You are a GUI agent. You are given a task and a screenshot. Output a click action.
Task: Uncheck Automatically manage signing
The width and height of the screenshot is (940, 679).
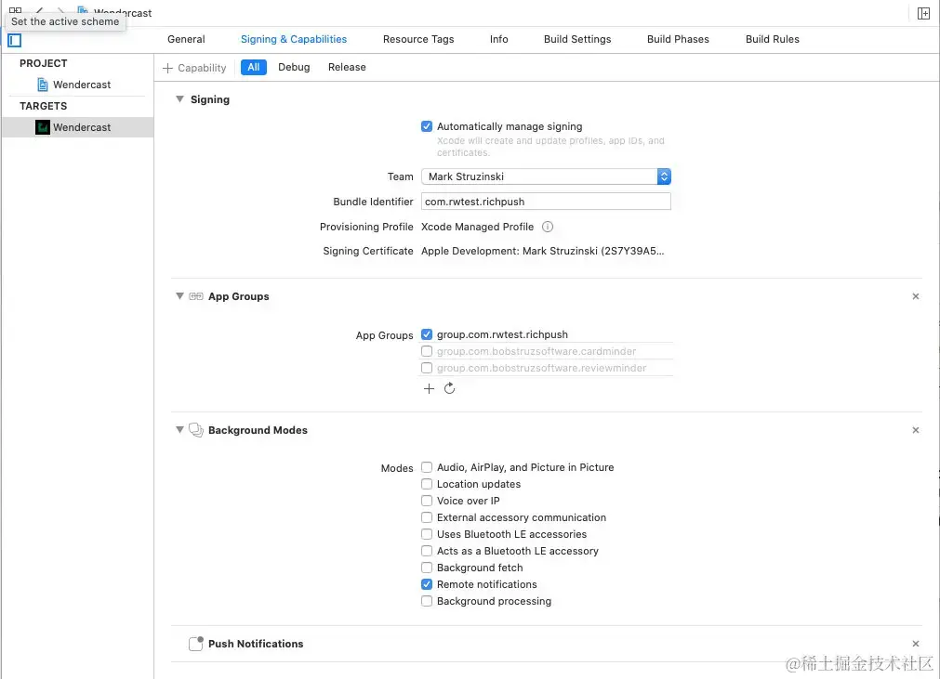(x=427, y=126)
